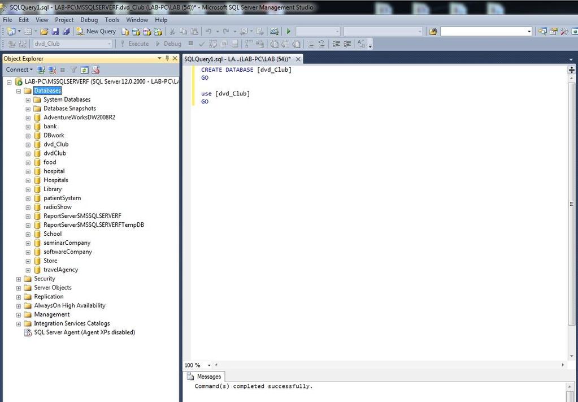Viewport: 578px width, 402px height.
Task: Click the Increase Indent icon
Action: tap(347, 44)
